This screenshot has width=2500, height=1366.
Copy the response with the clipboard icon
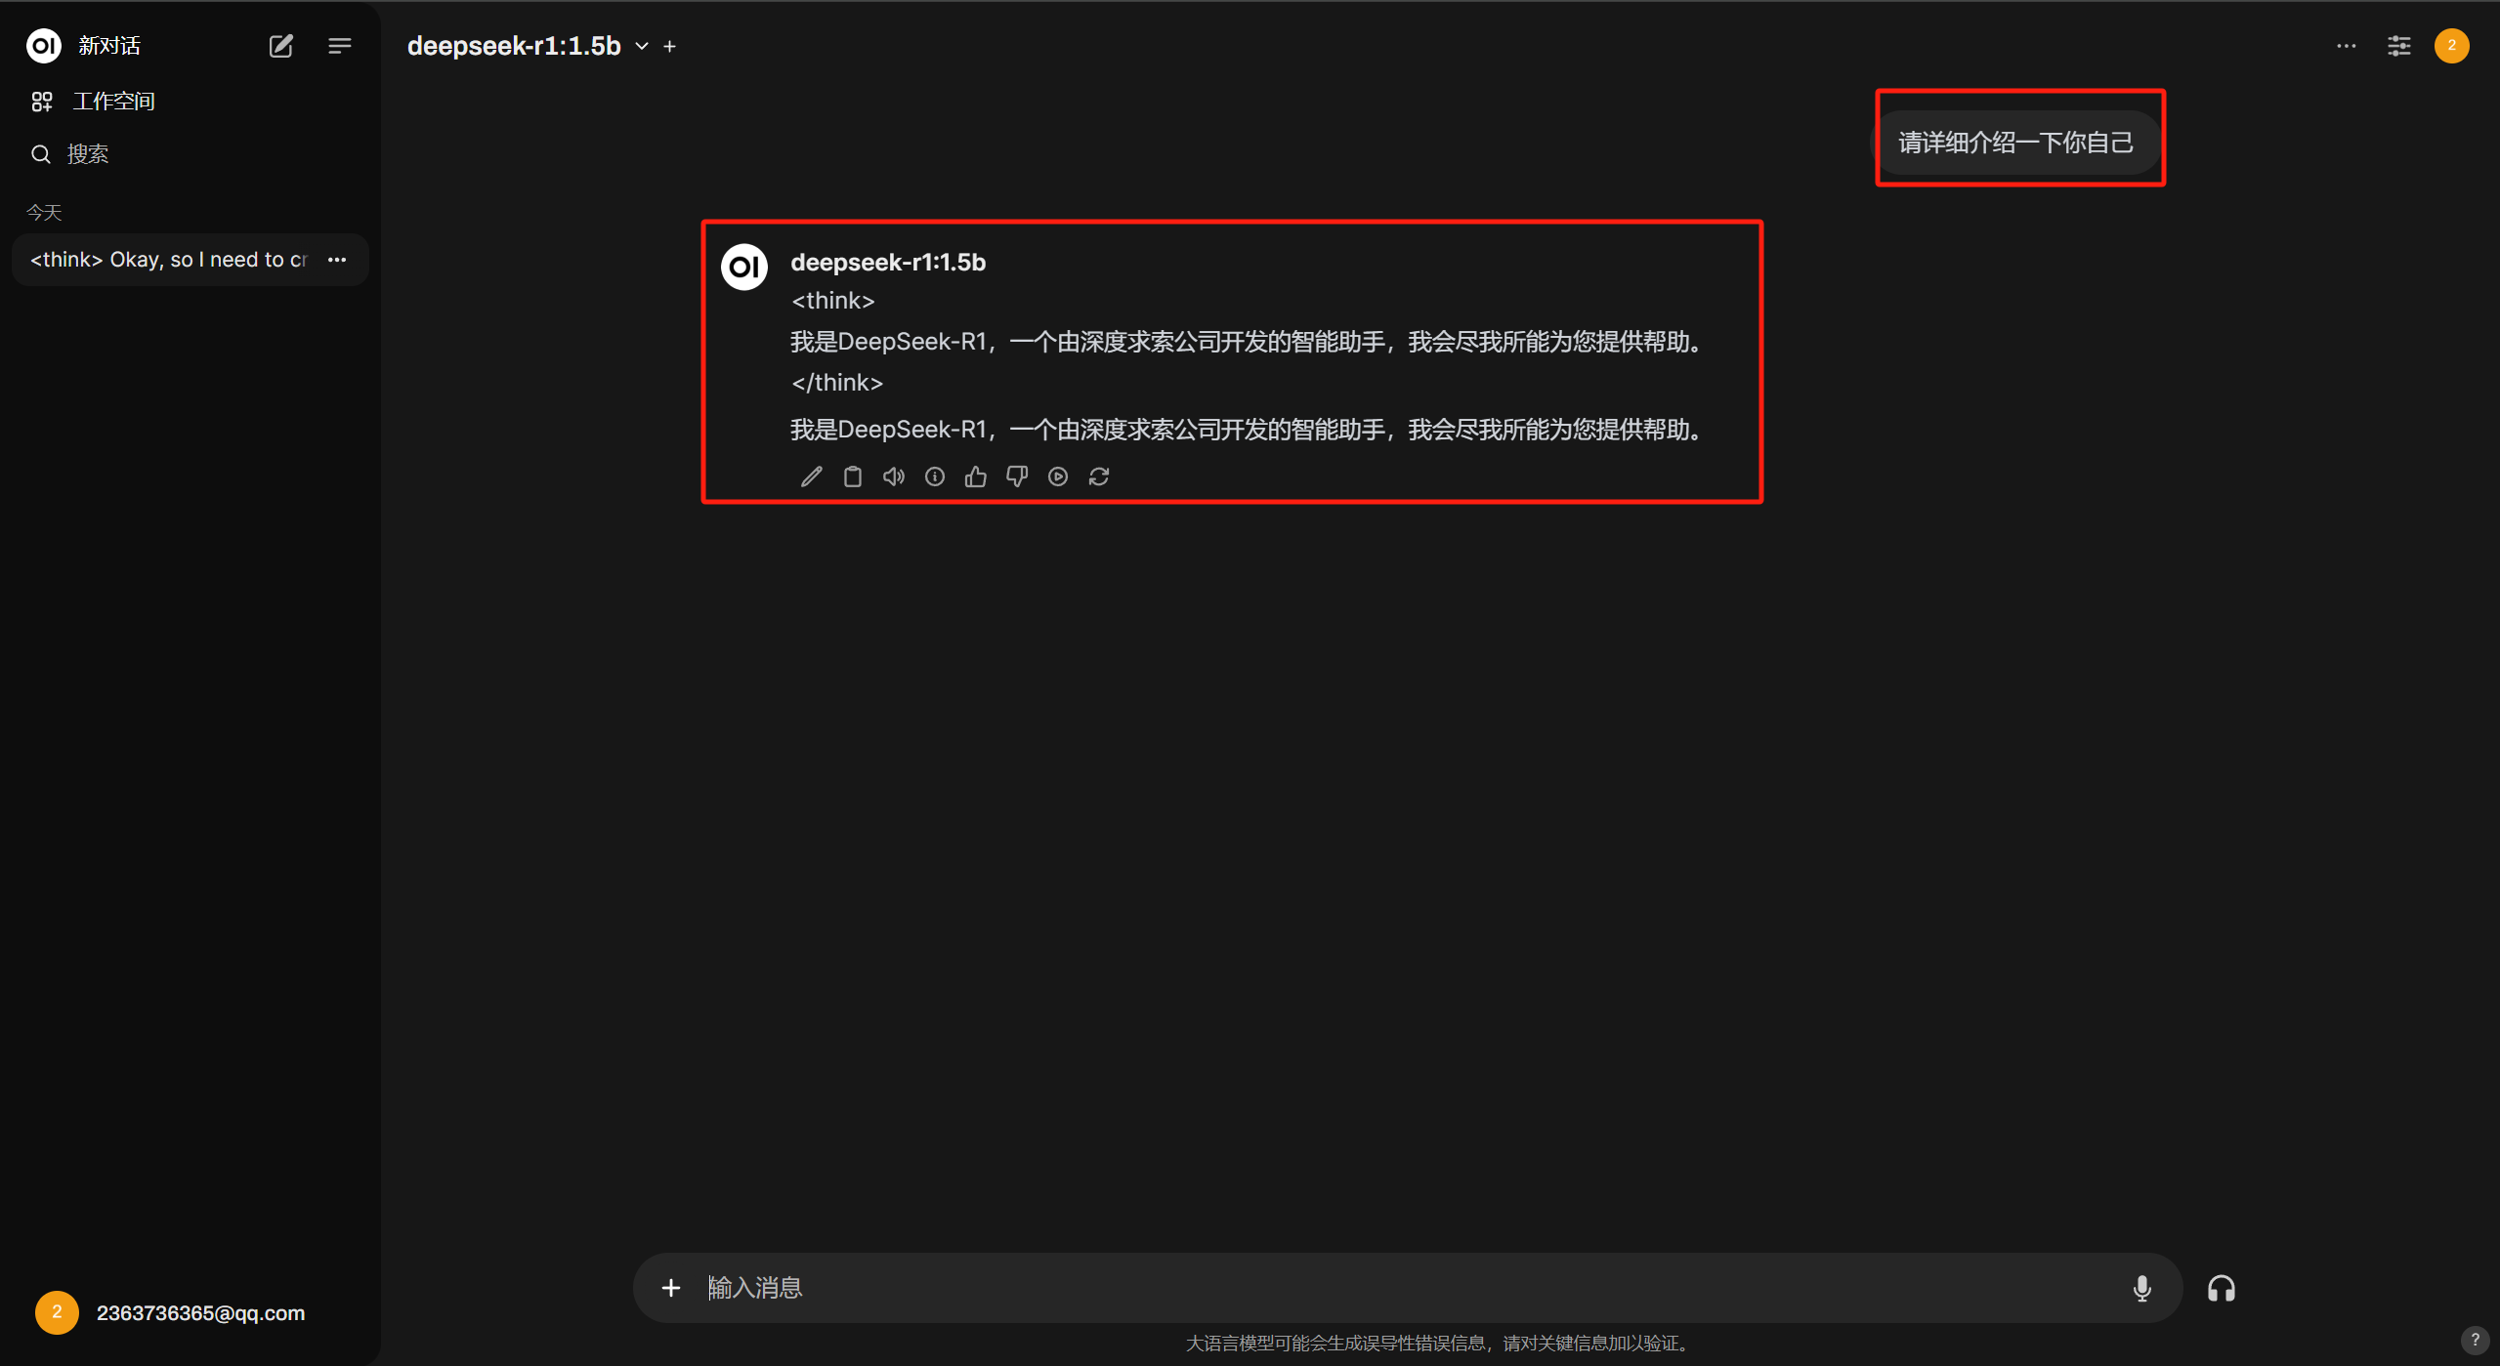tap(852, 476)
